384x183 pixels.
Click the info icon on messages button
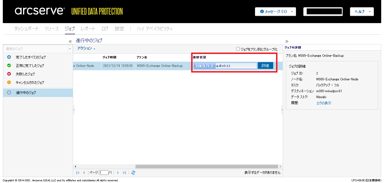pos(262,12)
